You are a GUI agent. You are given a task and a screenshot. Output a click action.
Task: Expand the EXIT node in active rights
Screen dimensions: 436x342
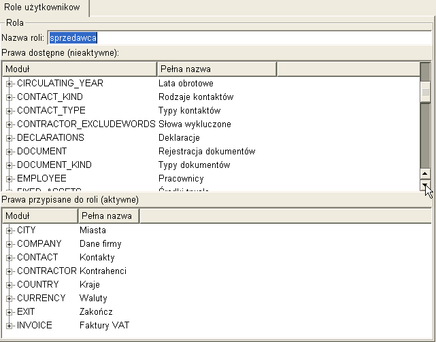9,312
